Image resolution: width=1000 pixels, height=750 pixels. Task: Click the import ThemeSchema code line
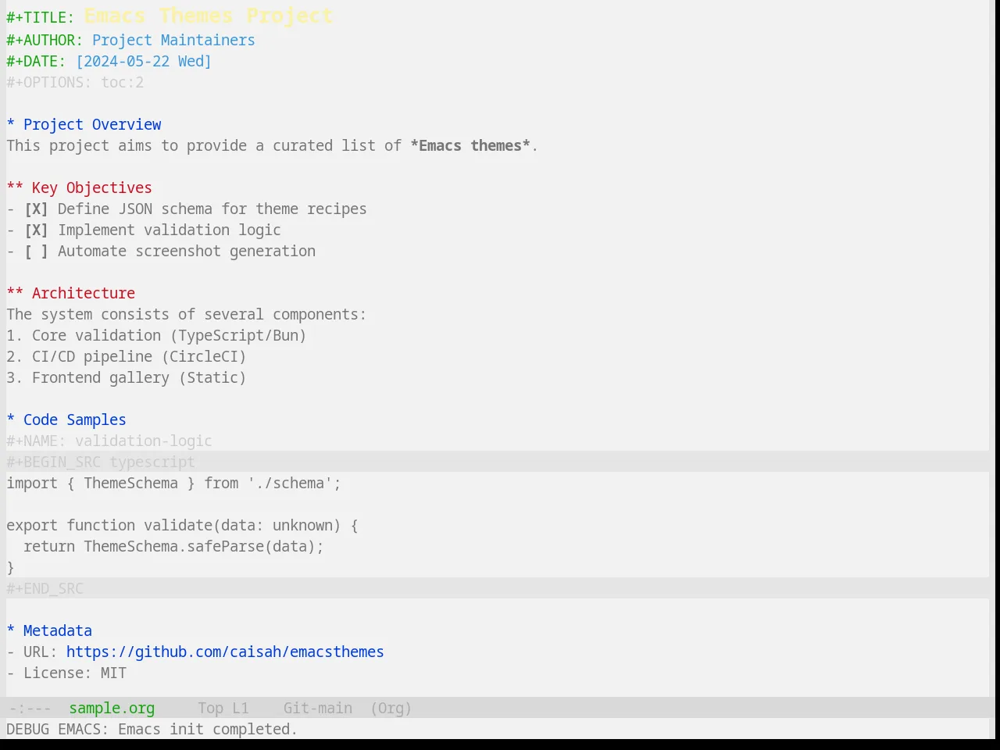coord(173,483)
